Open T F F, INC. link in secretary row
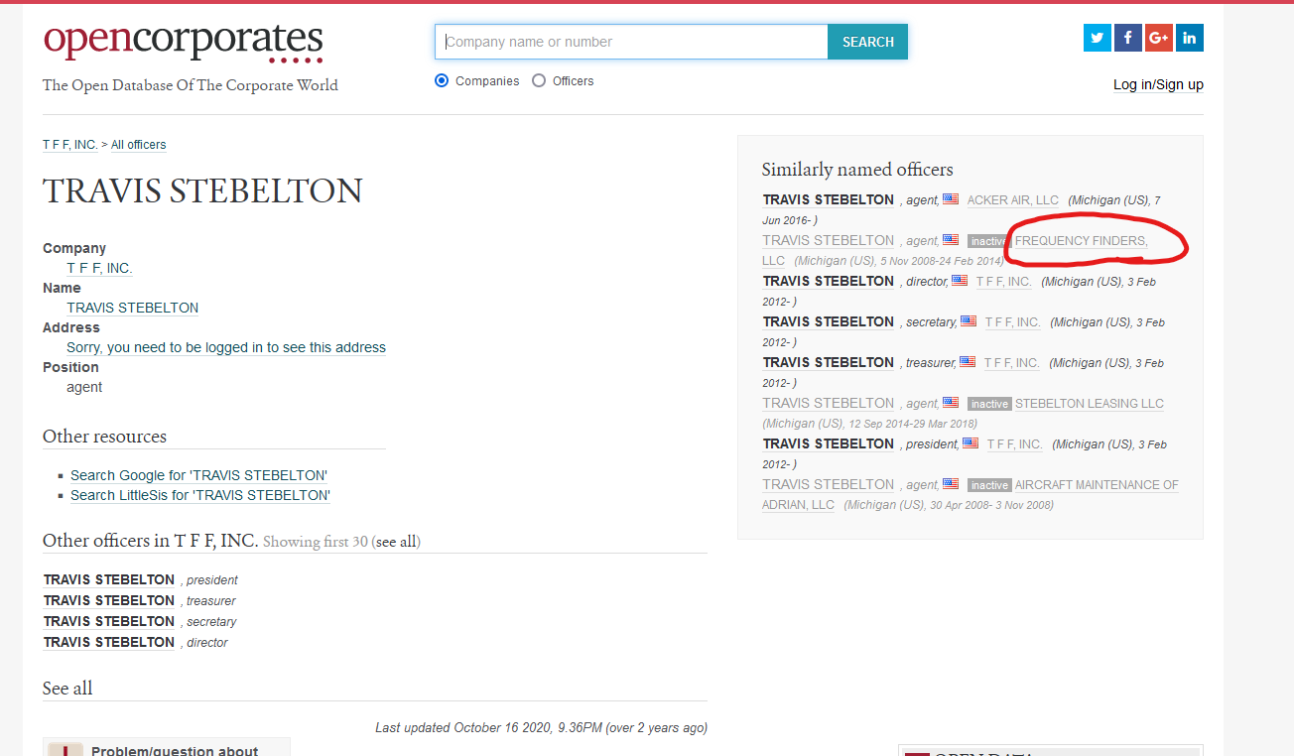 [1012, 322]
